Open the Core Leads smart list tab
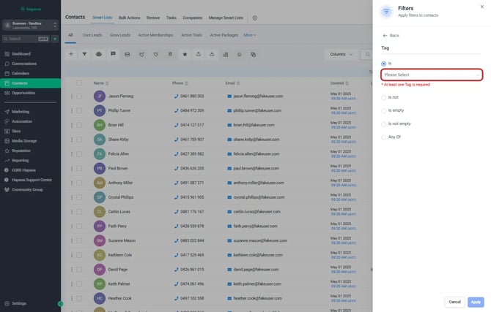The height and width of the screenshot is (312, 491). [92, 34]
